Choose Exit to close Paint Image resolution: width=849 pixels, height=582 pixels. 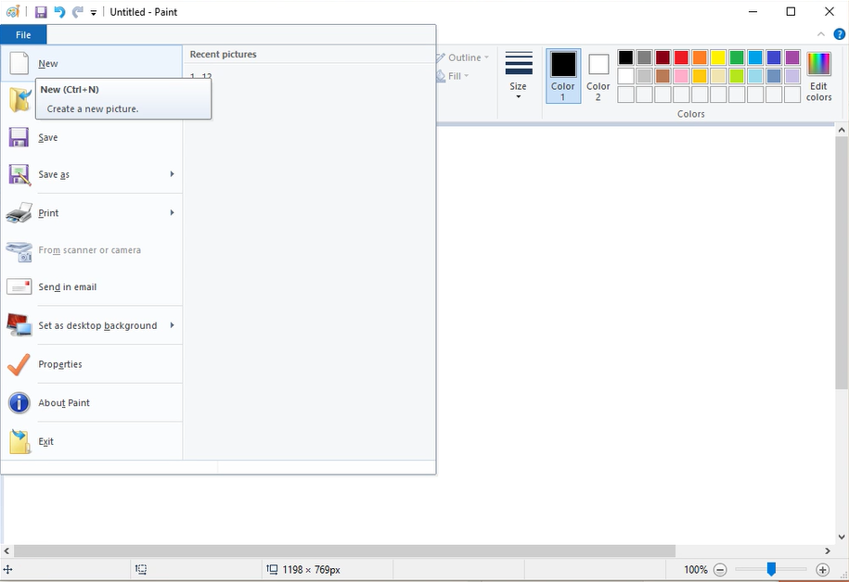coord(92,441)
